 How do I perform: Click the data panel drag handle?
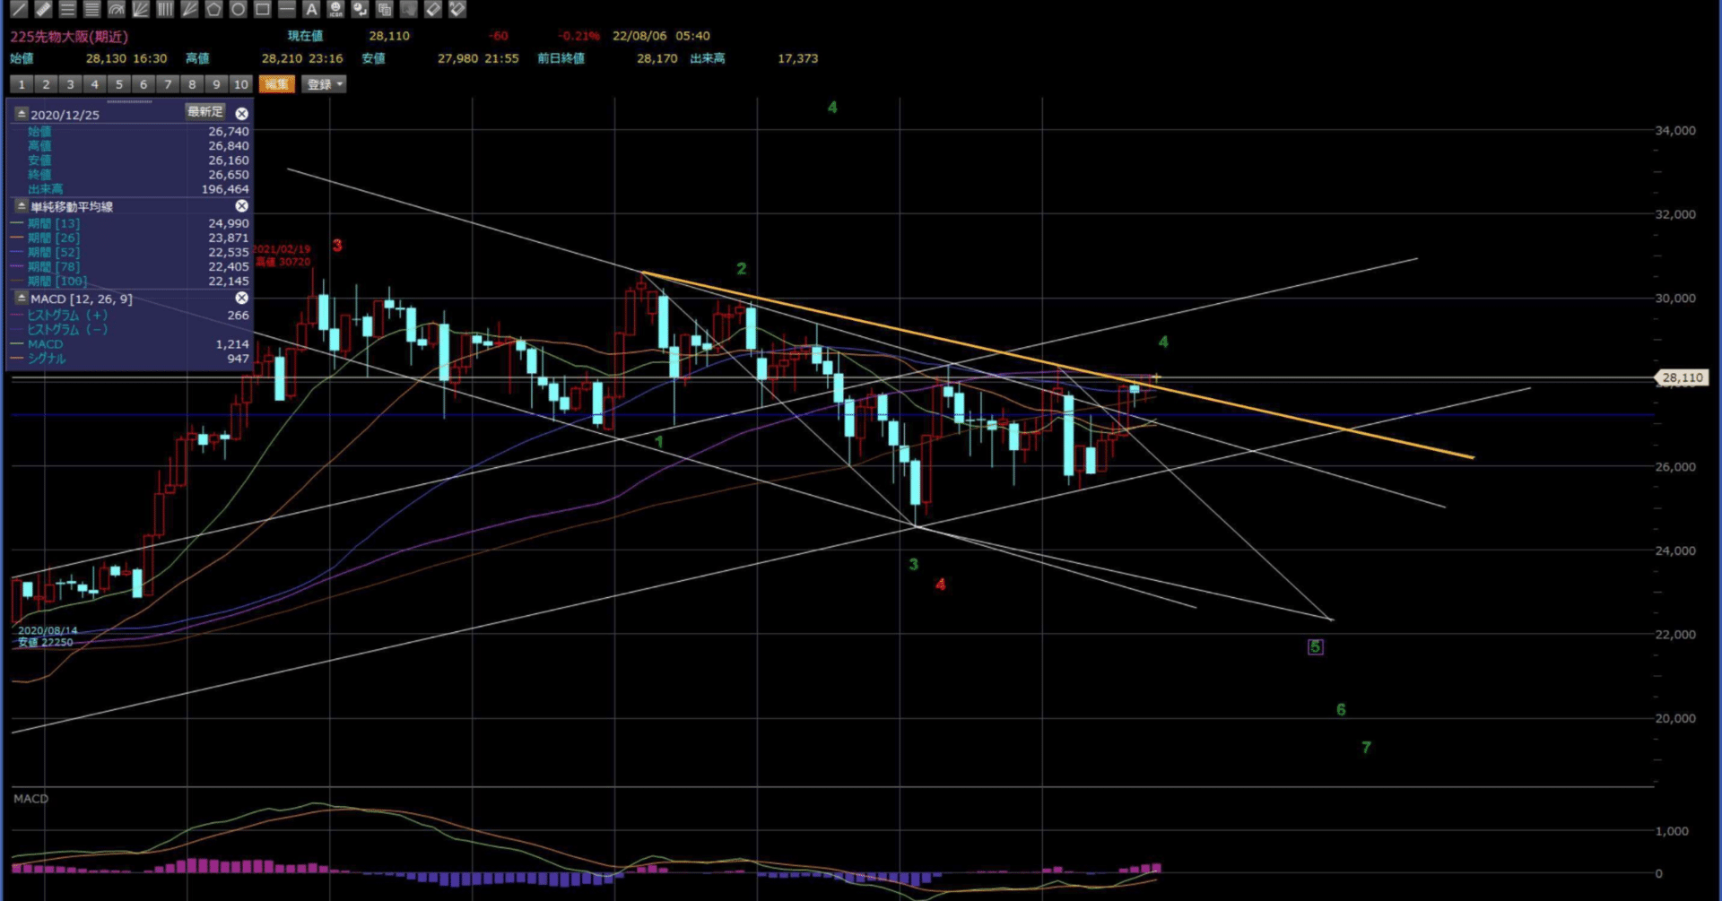click(x=130, y=101)
